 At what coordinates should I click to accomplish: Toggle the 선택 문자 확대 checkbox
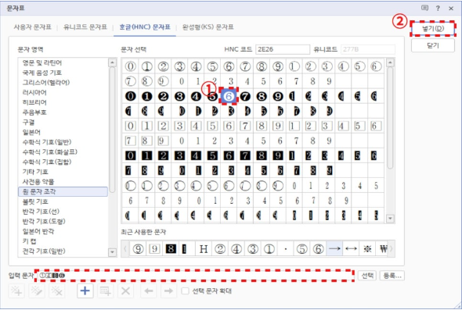pyautogui.click(x=185, y=291)
